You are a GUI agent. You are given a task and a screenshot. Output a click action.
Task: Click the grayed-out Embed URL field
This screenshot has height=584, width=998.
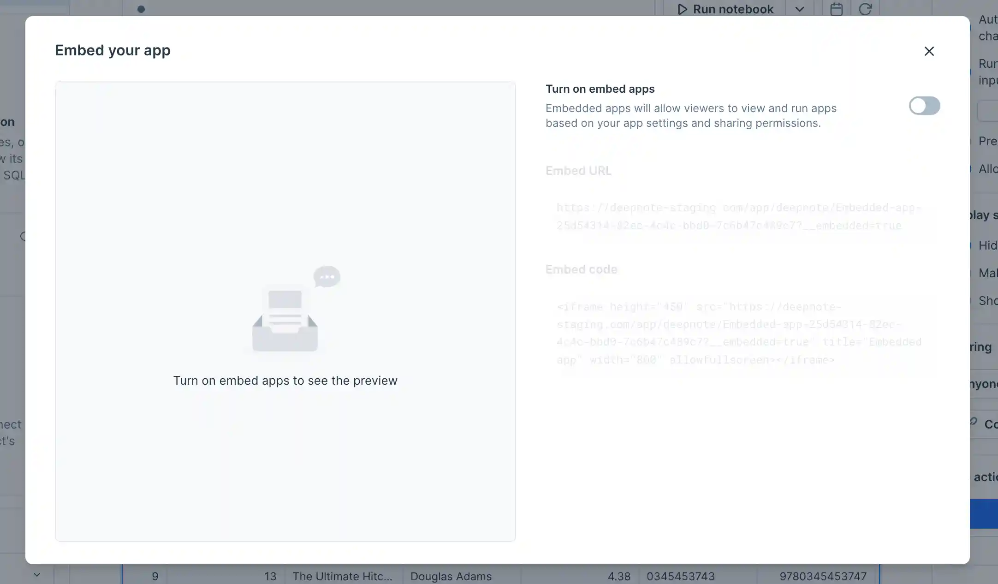tap(738, 216)
